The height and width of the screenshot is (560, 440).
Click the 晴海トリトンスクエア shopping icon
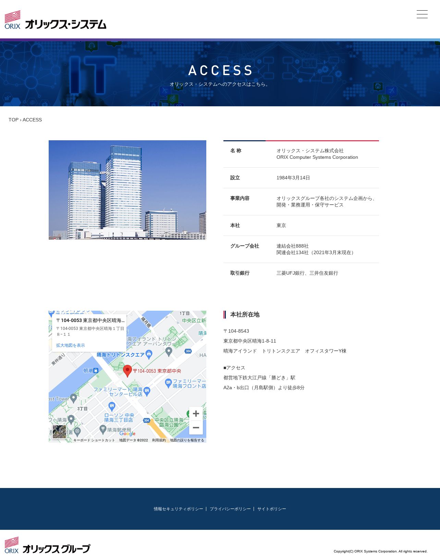[149, 354]
